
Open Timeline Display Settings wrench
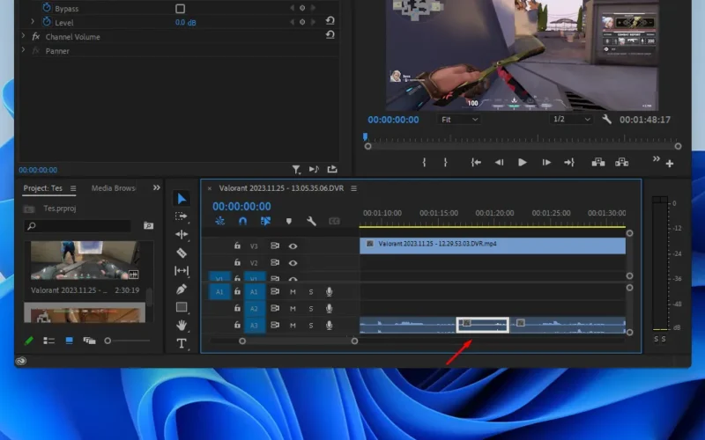point(311,221)
